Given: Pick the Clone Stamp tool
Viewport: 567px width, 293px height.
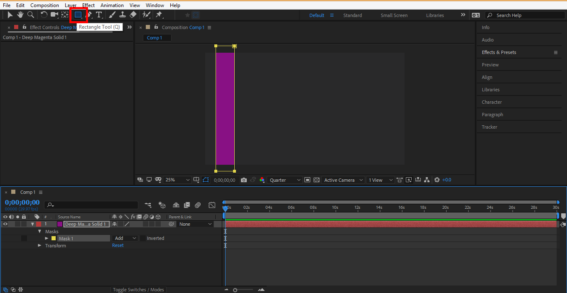Looking at the screenshot, I should coord(123,15).
